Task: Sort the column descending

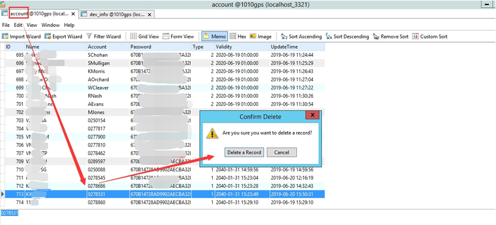Action: coord(347,36)
